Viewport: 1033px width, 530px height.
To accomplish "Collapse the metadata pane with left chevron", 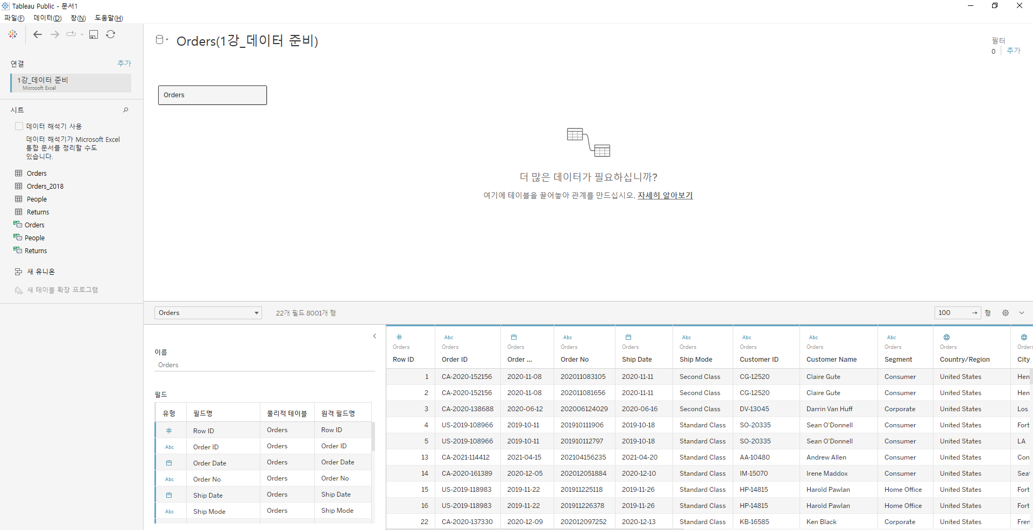I will 374,336.
